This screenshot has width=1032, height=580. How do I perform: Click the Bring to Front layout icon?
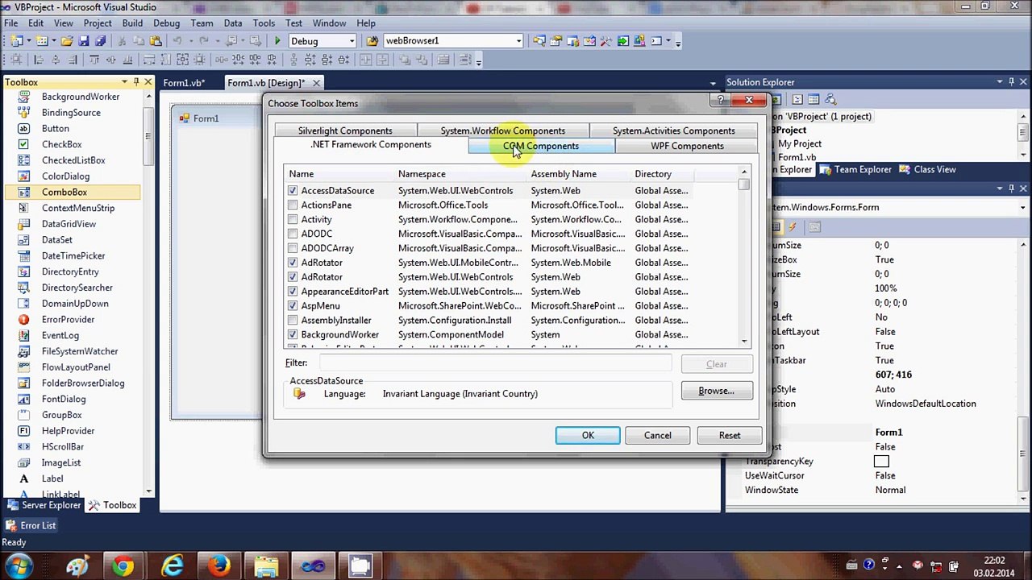[x=405, y=60]
